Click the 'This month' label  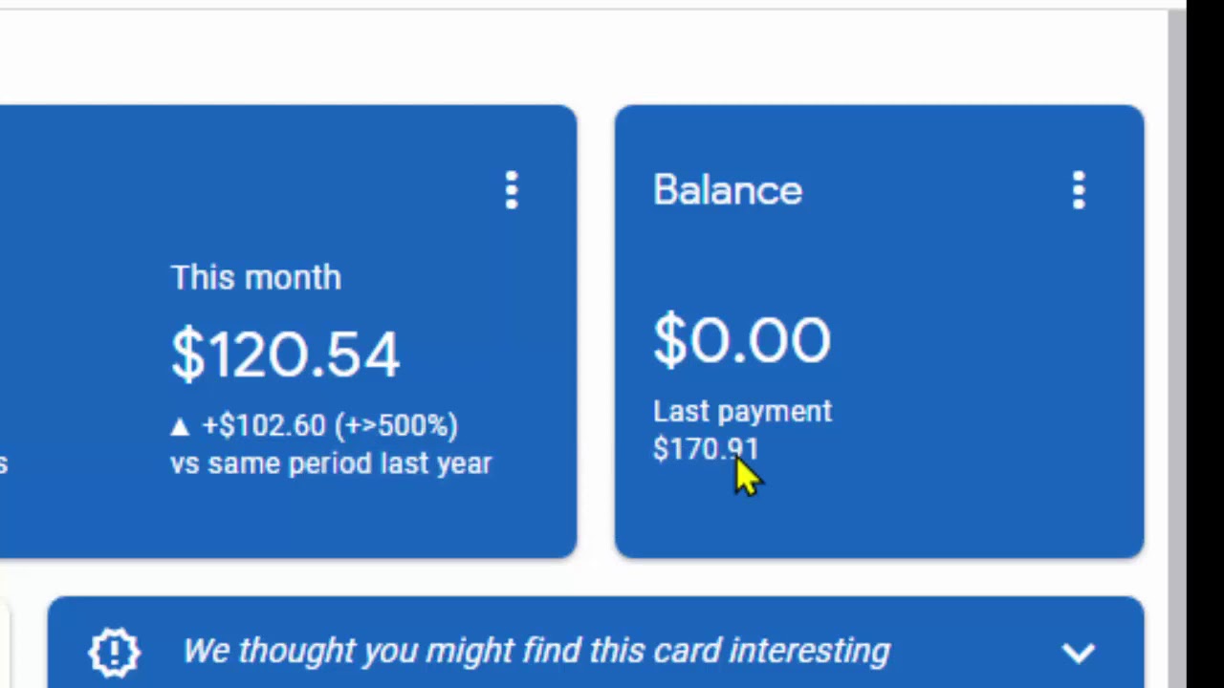click(255, 278)
